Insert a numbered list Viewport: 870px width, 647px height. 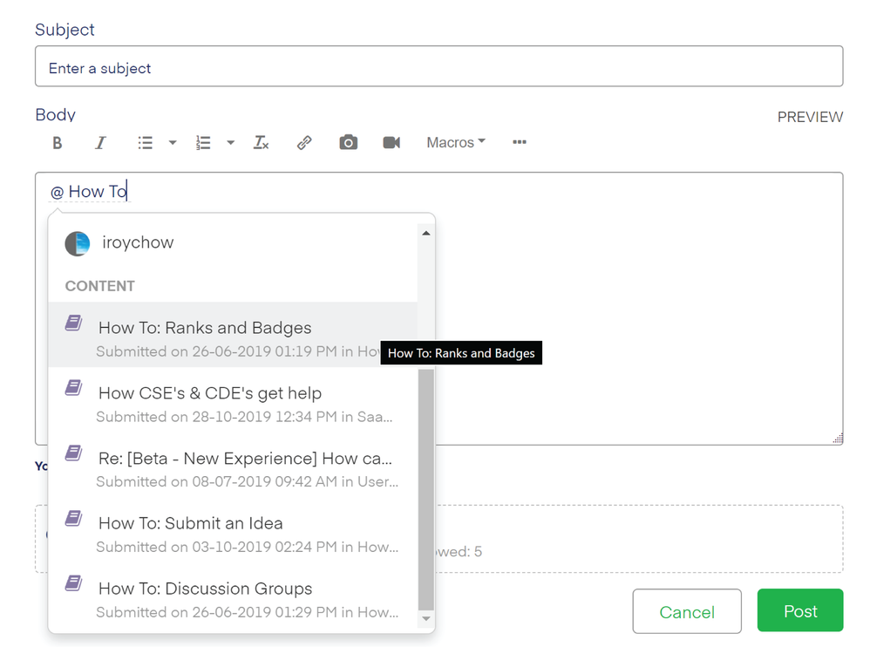pyautogui.click(x=203, y=143)
